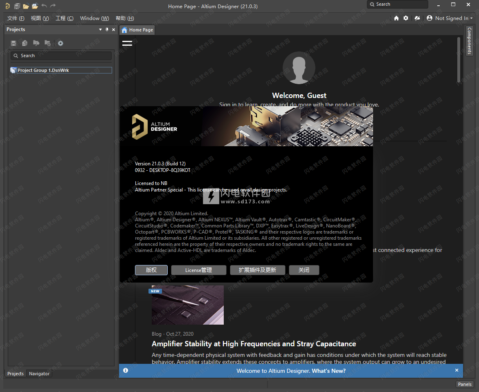Click the info icon in Welcome banner
Image resolution: width=479 pixels, height=392 pixels.
click(126, 370)
